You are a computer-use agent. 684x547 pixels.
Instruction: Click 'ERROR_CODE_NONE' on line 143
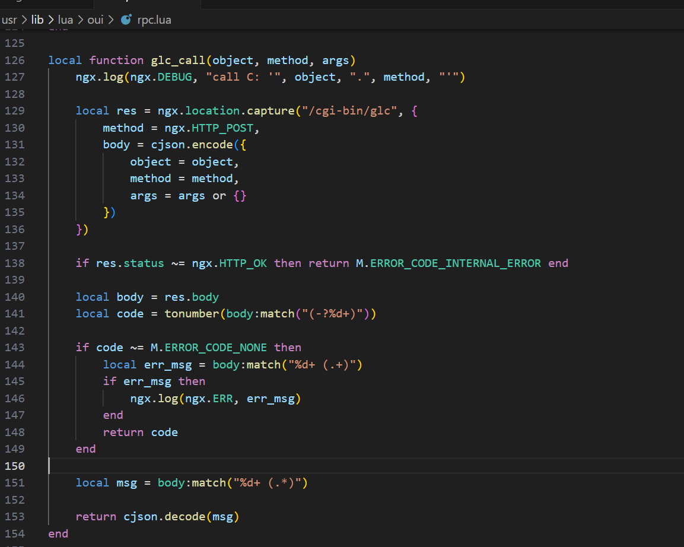click(x=215, y=348)
